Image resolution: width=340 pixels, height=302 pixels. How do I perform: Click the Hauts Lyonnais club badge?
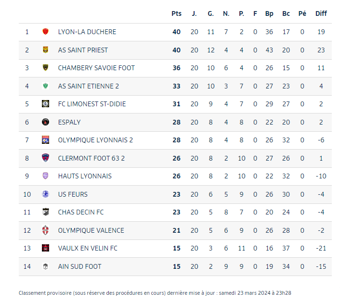[x=46, y=176]
